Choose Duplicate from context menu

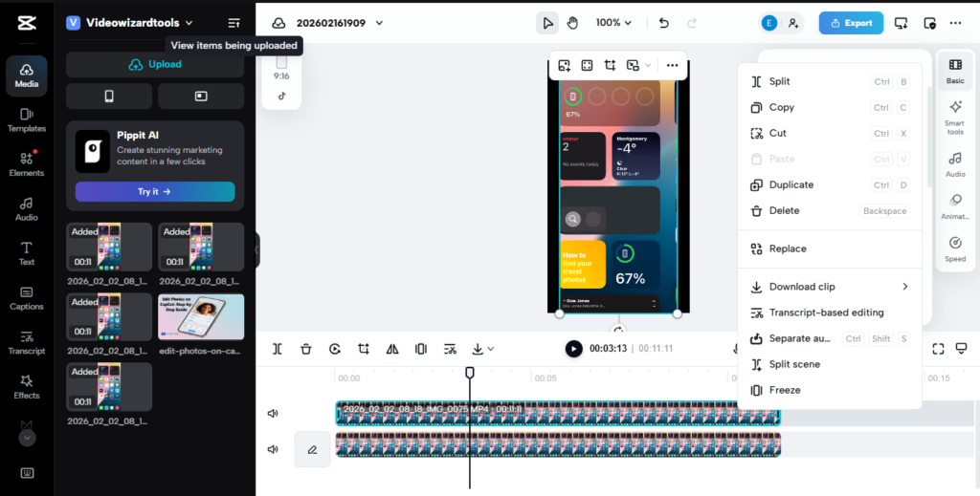[x=830, y=184]
